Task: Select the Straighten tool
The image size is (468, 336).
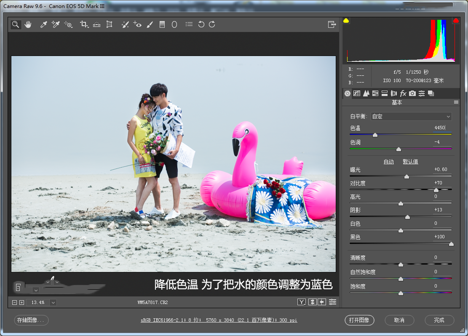Action: click(x=97, y=24)
